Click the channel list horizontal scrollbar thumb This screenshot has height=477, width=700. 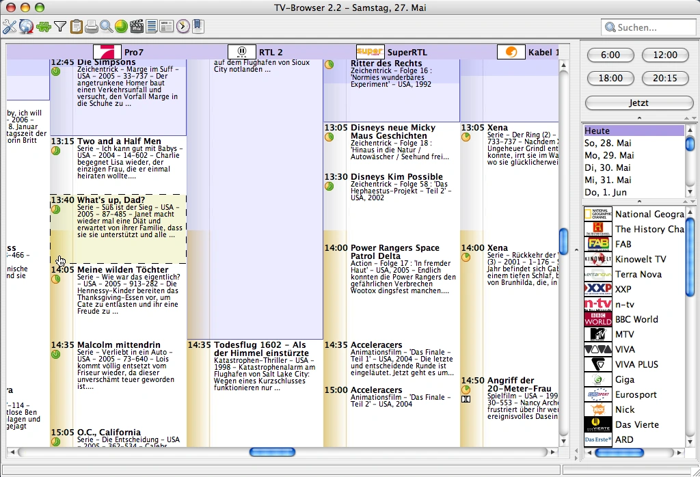pos(619,452)
